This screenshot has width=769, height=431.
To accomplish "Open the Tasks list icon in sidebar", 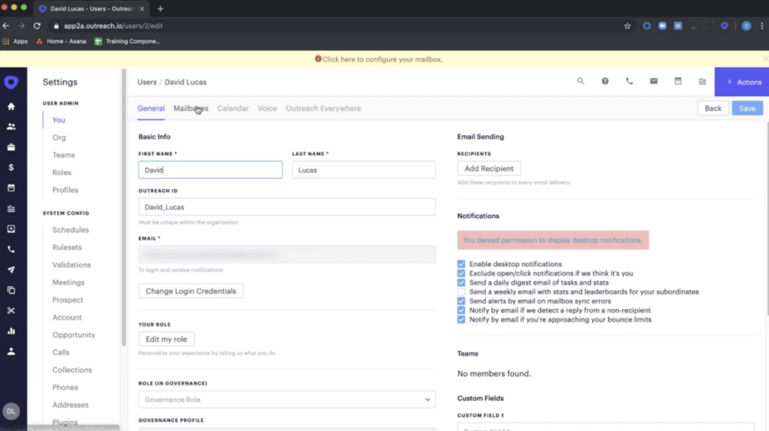I will click(x=11, y=208).
